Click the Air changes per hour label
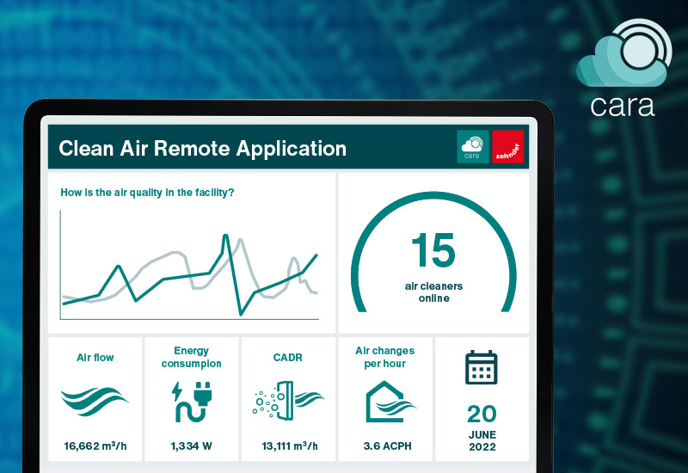The height and width of the screenshot is (473, 688). (384, 357)
